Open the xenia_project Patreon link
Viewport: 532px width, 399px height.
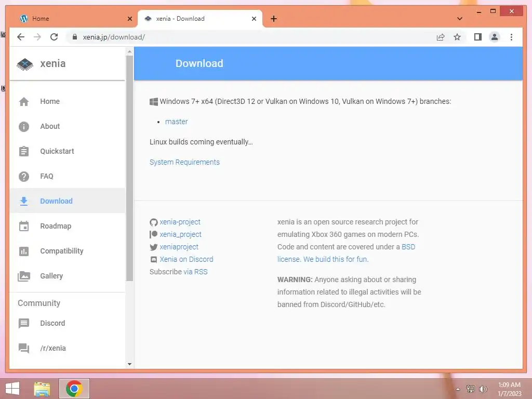pyautogui.click(x=180, y=234)
